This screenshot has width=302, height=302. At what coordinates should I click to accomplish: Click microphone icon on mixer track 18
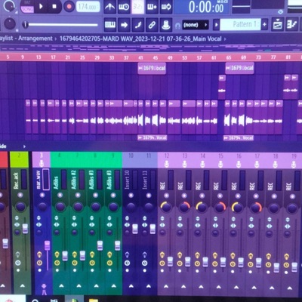point(275,165)
